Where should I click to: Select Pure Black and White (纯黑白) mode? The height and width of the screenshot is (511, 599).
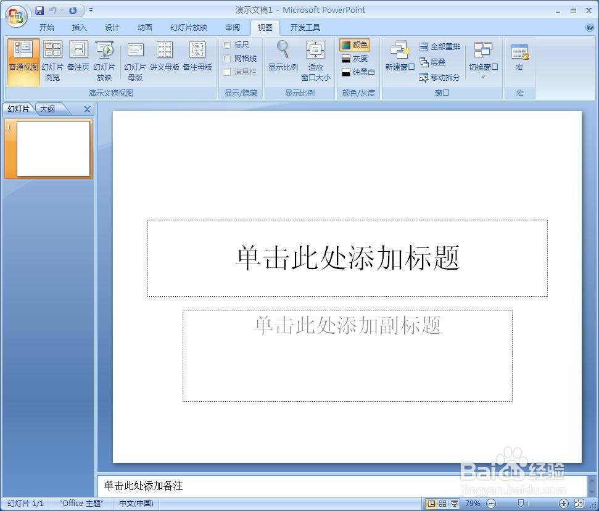tap(358, 72)
